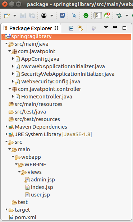Click the blue monitor toolbar icon

coord(62,15)
